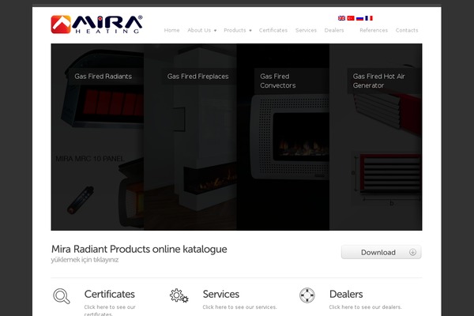Switch language with the Turkish flag
Viewport: 474px width, 316px height.
[x=351, y=18]
